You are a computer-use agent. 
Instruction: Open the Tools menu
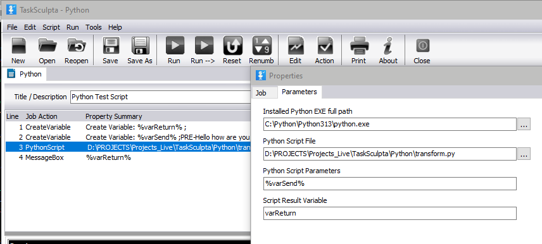click(x=93, y=27)
